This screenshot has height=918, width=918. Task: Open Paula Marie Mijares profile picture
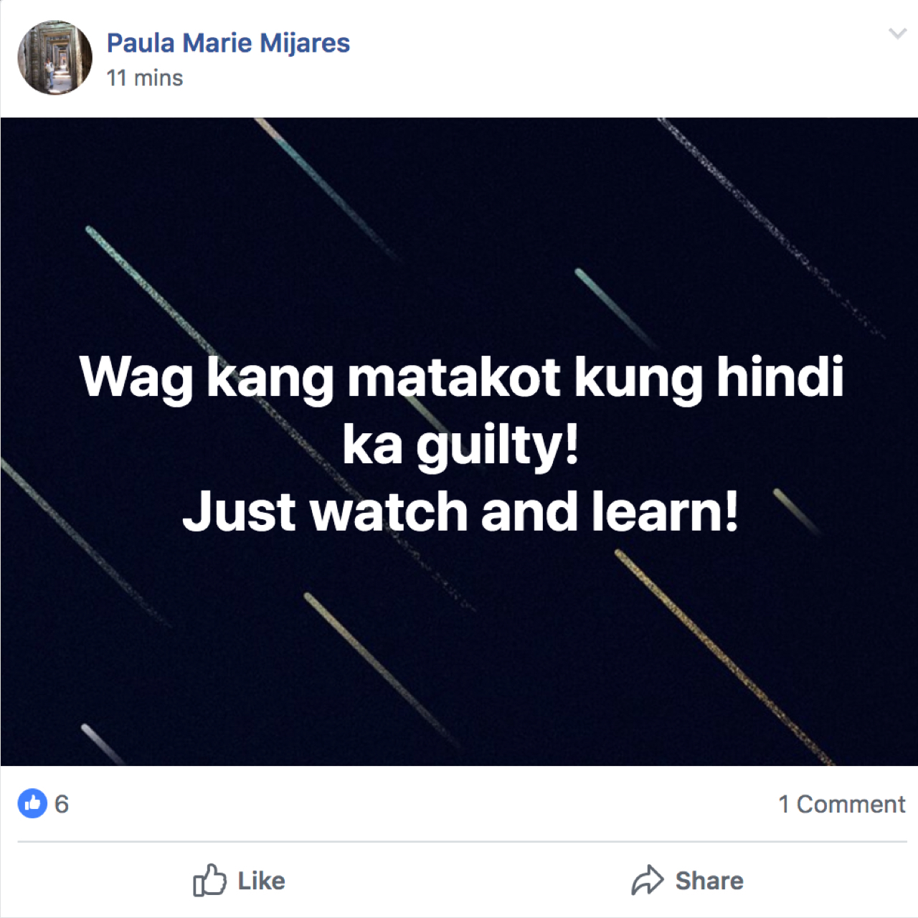[55, 57]
